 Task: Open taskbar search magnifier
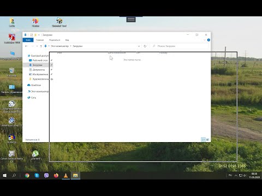coord(14,175)
